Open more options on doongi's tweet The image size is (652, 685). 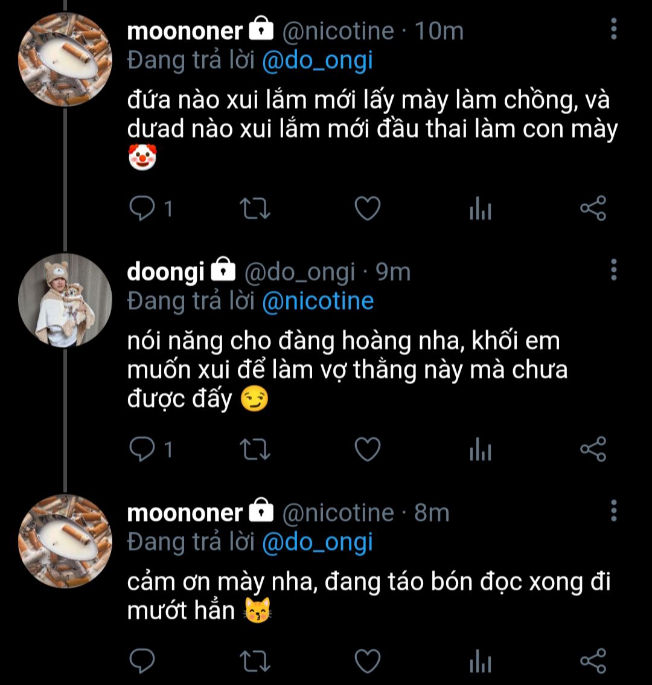tap(614, 270)
